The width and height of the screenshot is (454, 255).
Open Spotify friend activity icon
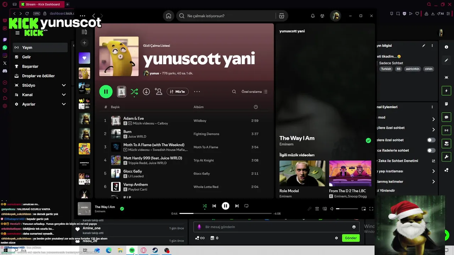[x=322, y=16]
